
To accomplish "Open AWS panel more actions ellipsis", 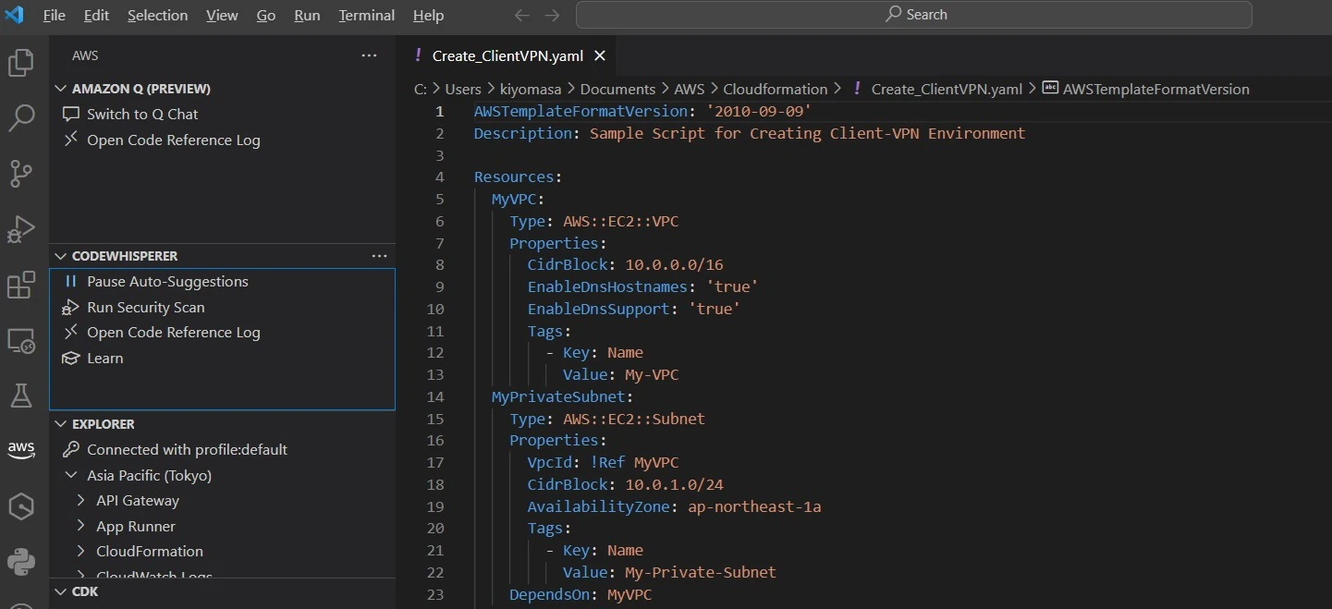I will (x=370, y=55).
